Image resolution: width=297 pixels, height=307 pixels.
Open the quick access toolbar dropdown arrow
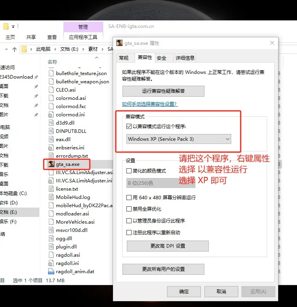point(13,27)
